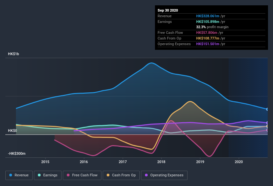Click the pink Free Cash Flow endpoint marker
This screenshot has height=186, width=273.
[267, 130]
